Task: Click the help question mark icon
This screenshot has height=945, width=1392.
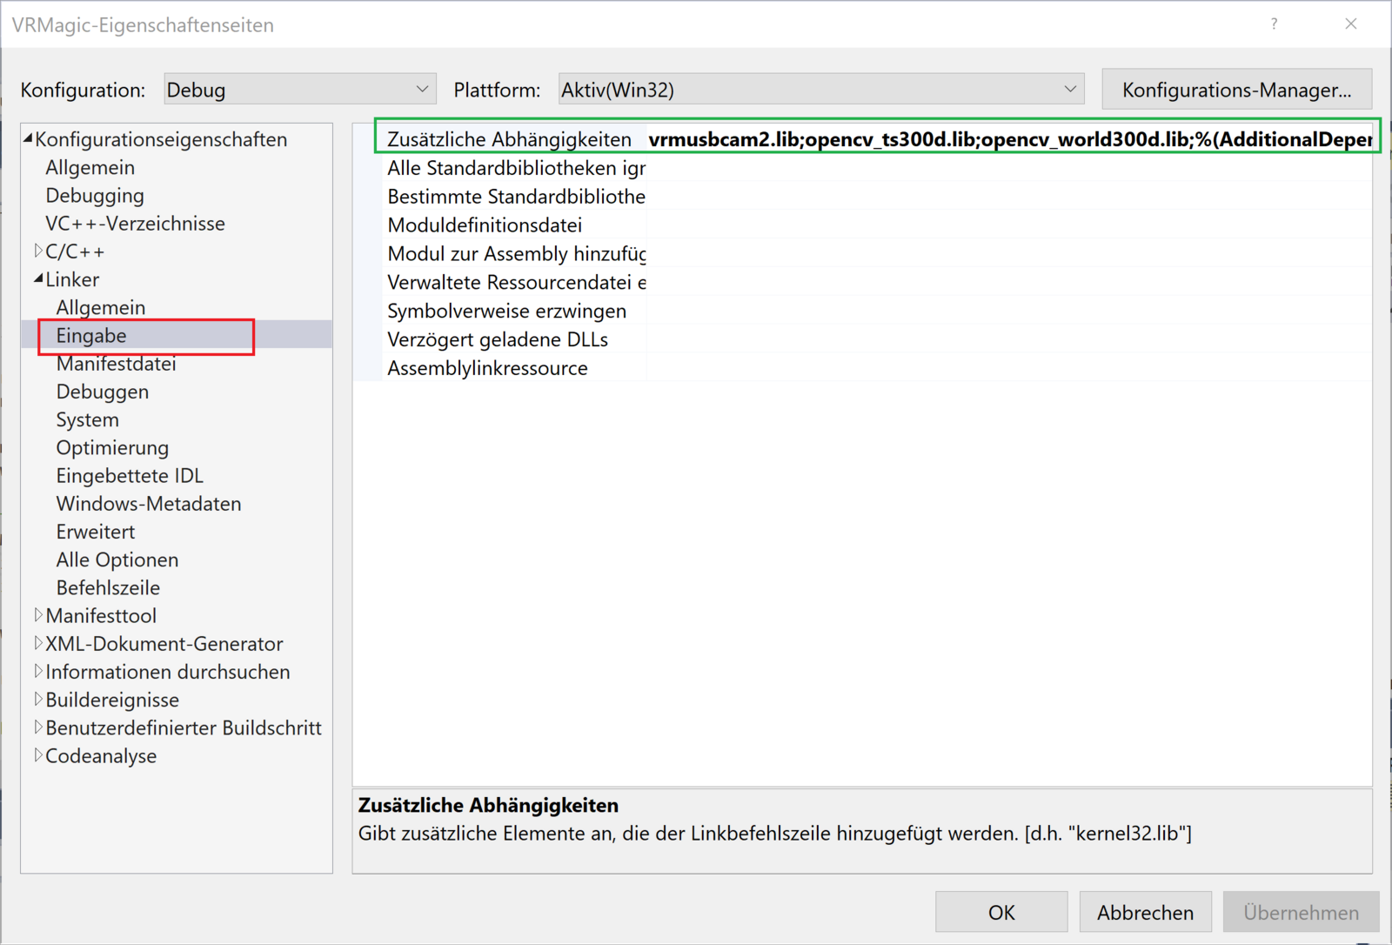Action: (x=1274, y=24)
